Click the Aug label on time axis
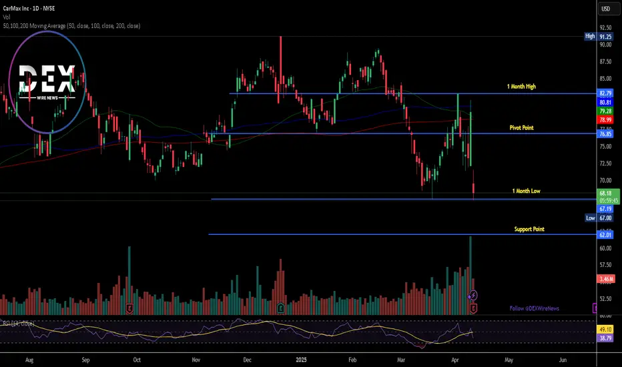The width and height of the screenshot is (622, 367). (29, 360)
